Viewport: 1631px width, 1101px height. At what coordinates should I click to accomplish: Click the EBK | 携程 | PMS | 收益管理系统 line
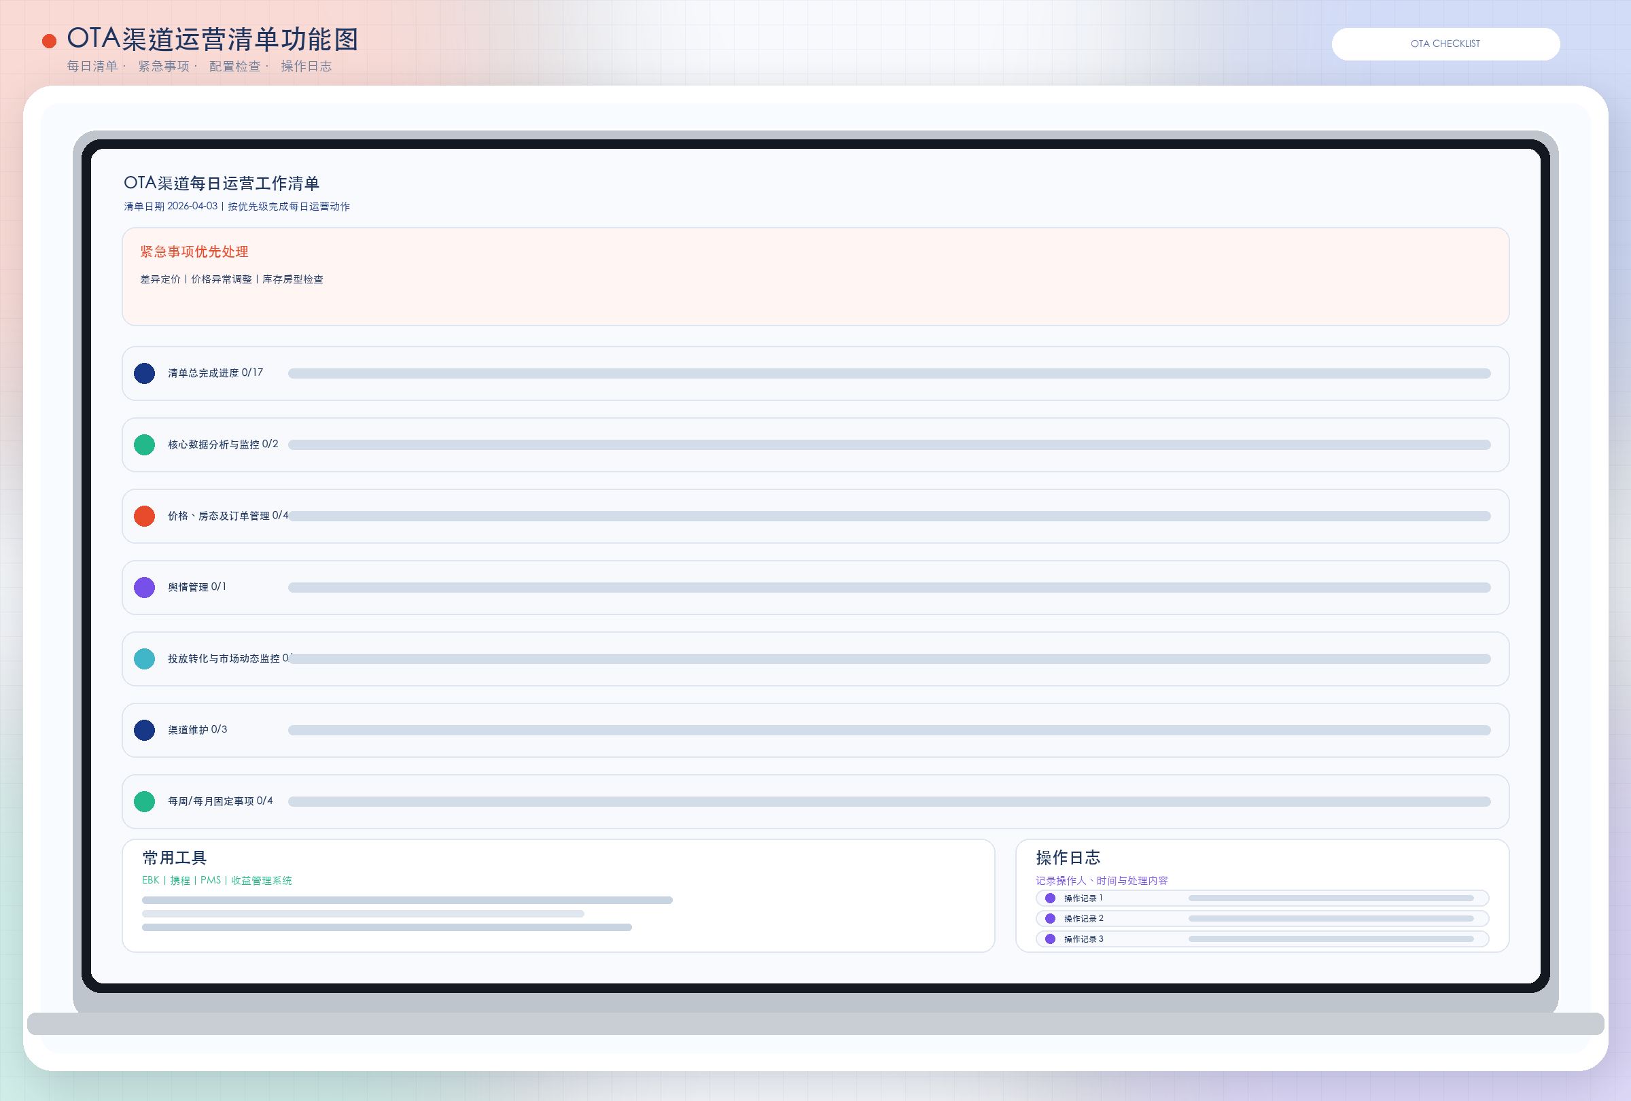pyautogui.click(x=217, y=881)
